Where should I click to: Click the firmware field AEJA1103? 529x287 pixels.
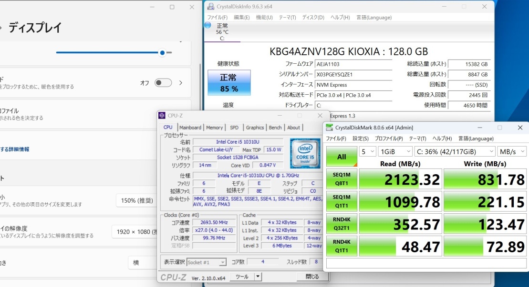pos(353,64)
